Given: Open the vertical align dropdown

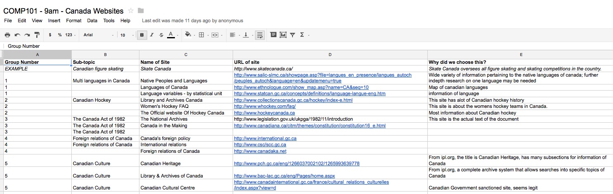Looking at the screenshot, I should click(247, 35).
